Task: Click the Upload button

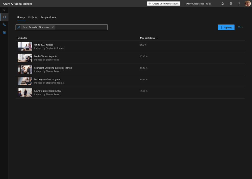Action: point(226,27)
